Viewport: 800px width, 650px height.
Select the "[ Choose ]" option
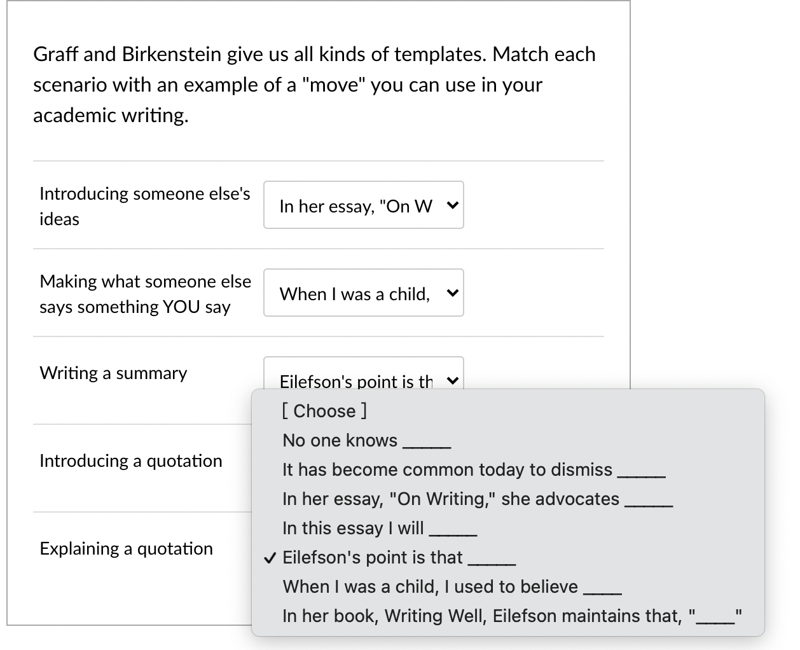coord(323,411)
